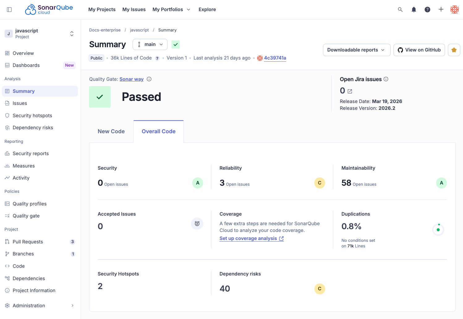This screenshot has width=463, height=319.
Task: Go to Docs-enterprise breadcrumb
Action: [x=105, y=30]
